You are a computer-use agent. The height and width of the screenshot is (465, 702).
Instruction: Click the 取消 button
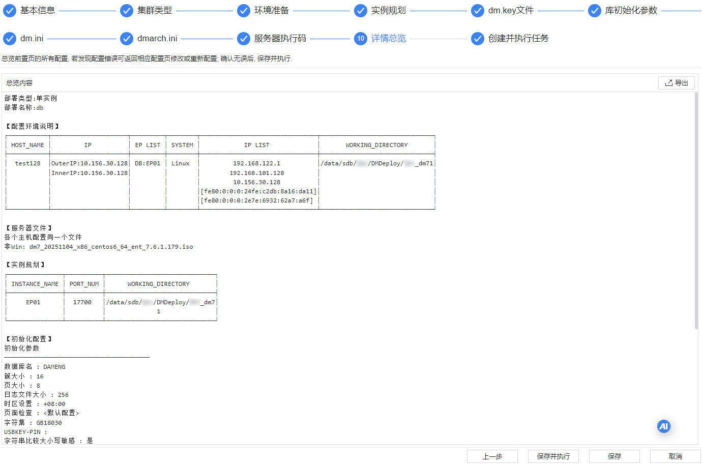click(676, 456)
